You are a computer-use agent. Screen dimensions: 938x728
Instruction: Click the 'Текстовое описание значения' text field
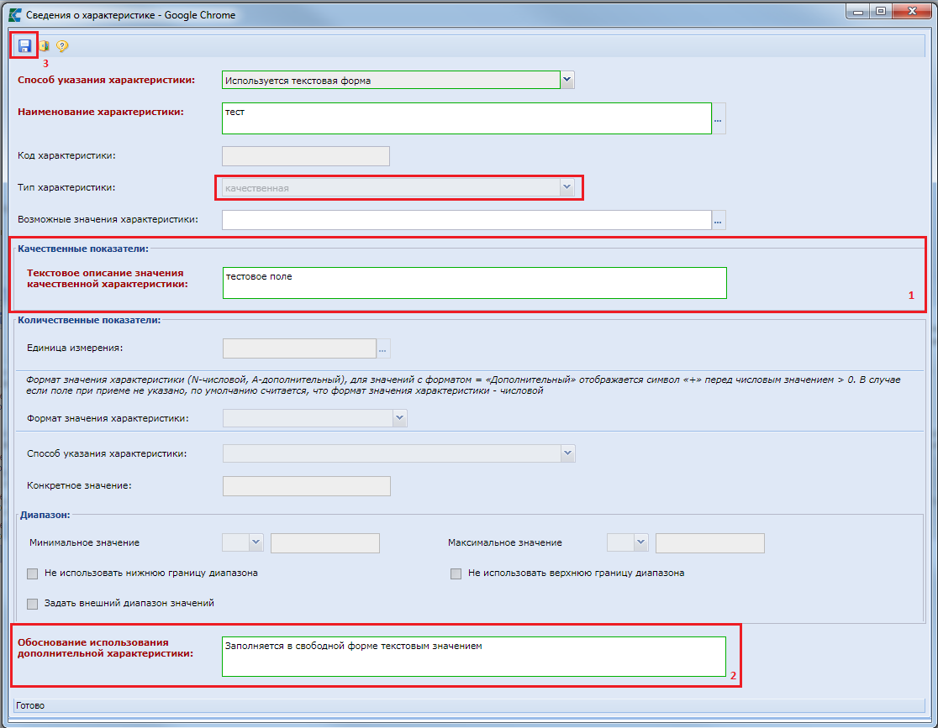coord(474,283)
